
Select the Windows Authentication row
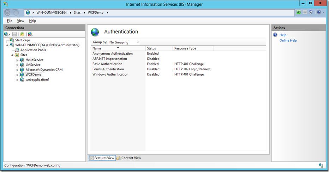[178, 74]
